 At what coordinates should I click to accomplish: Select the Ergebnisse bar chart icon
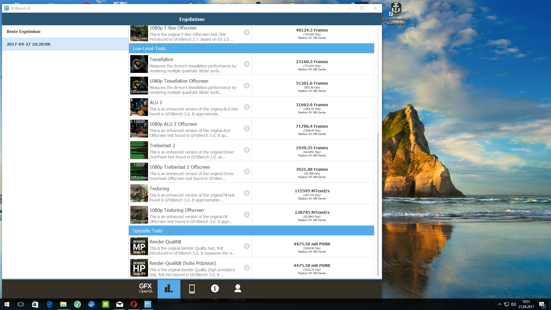pyautogui.click(x=169, y=288)
